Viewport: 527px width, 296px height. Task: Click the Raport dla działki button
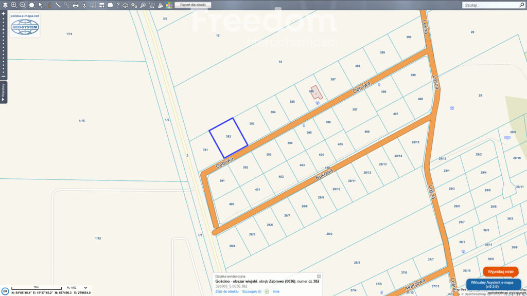[x=192, y=5]
